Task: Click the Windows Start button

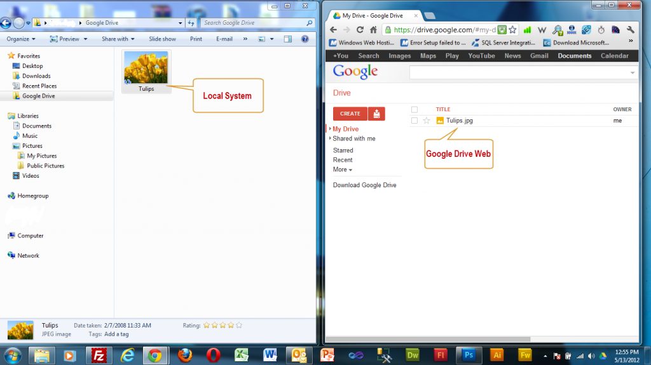Action: 12,356
